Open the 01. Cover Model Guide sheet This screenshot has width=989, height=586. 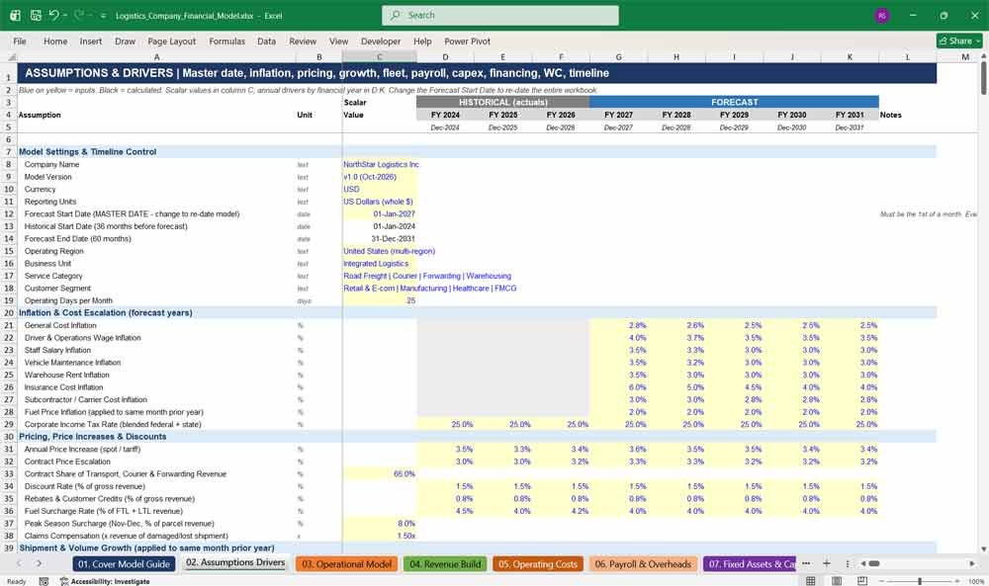124,564
